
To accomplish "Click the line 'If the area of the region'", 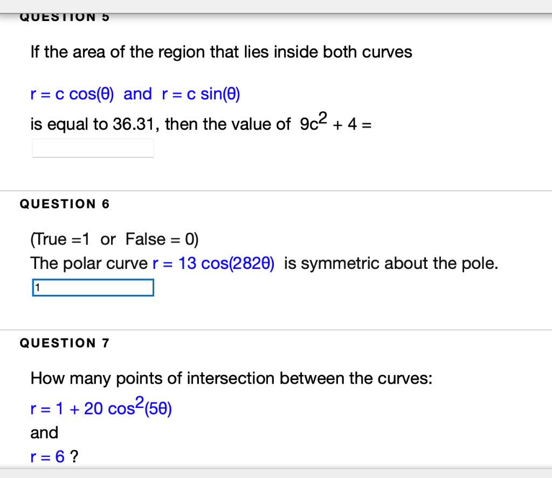I will 221,52.
